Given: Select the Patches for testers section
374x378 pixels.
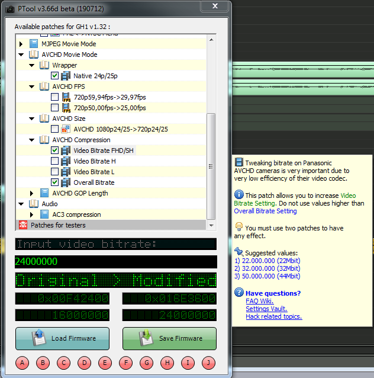Looking at the screenshot, I should tap(111, 225).
